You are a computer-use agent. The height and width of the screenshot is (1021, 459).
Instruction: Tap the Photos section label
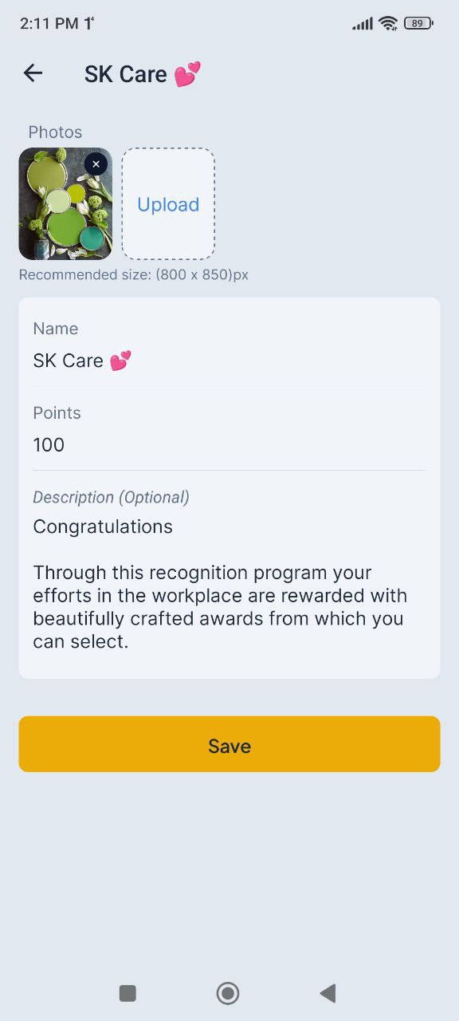[55, 132]
